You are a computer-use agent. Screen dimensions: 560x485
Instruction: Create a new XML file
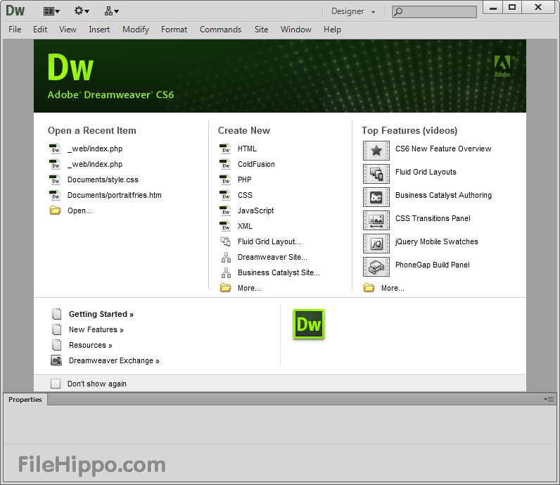(245, 226)
